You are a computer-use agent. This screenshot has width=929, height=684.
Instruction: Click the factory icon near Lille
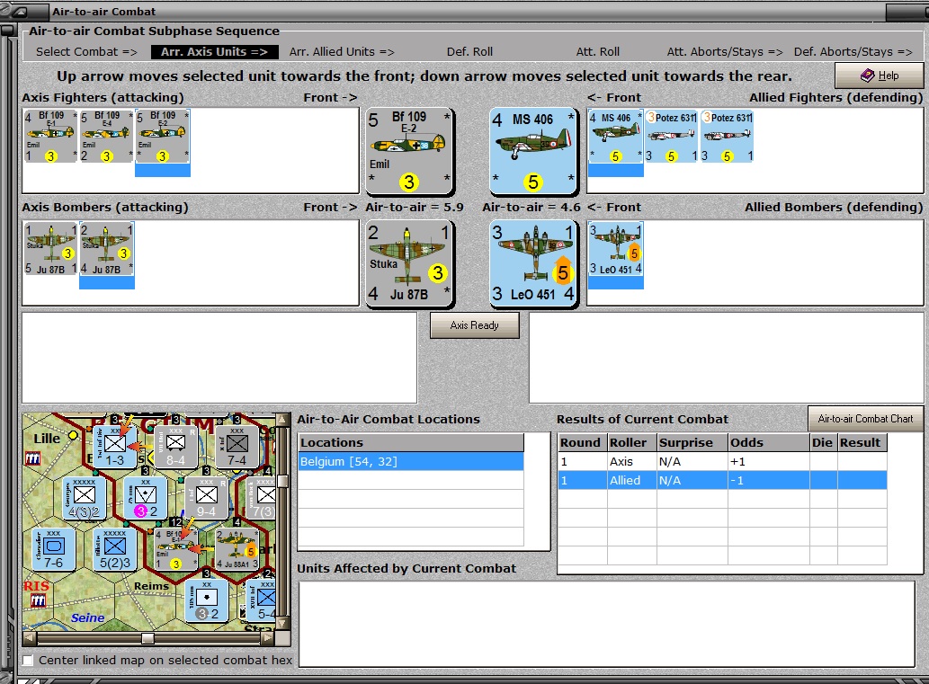(32, 459)
